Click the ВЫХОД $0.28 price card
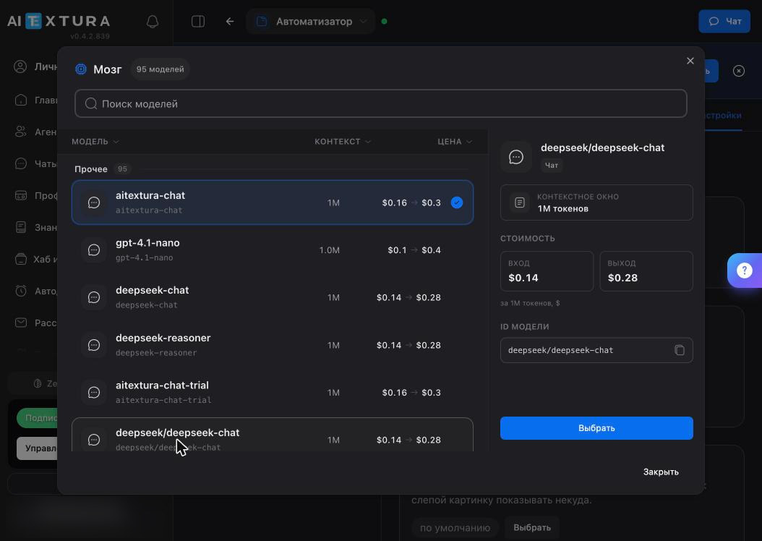762x541 pixels. (646, 271)
